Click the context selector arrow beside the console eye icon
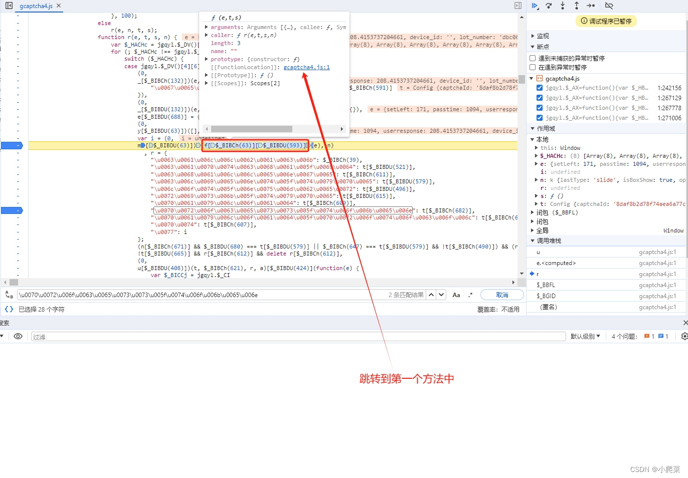 pyautogui.click(x=2, y=336)
